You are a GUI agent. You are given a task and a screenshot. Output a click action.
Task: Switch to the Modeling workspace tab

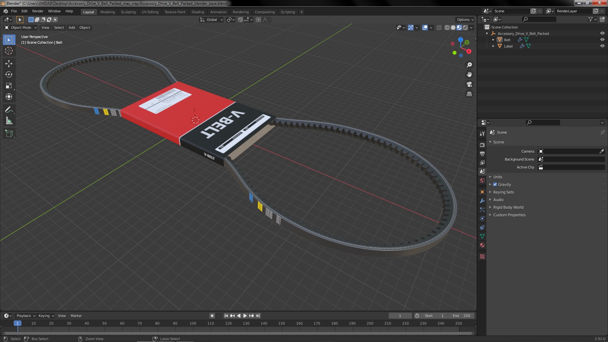pos(107,12)
